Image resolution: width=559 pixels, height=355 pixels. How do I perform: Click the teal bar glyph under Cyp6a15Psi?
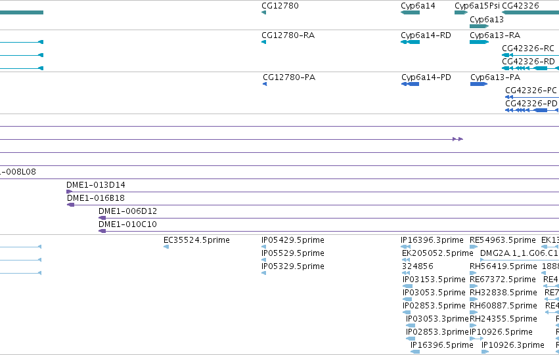(461, 12)
